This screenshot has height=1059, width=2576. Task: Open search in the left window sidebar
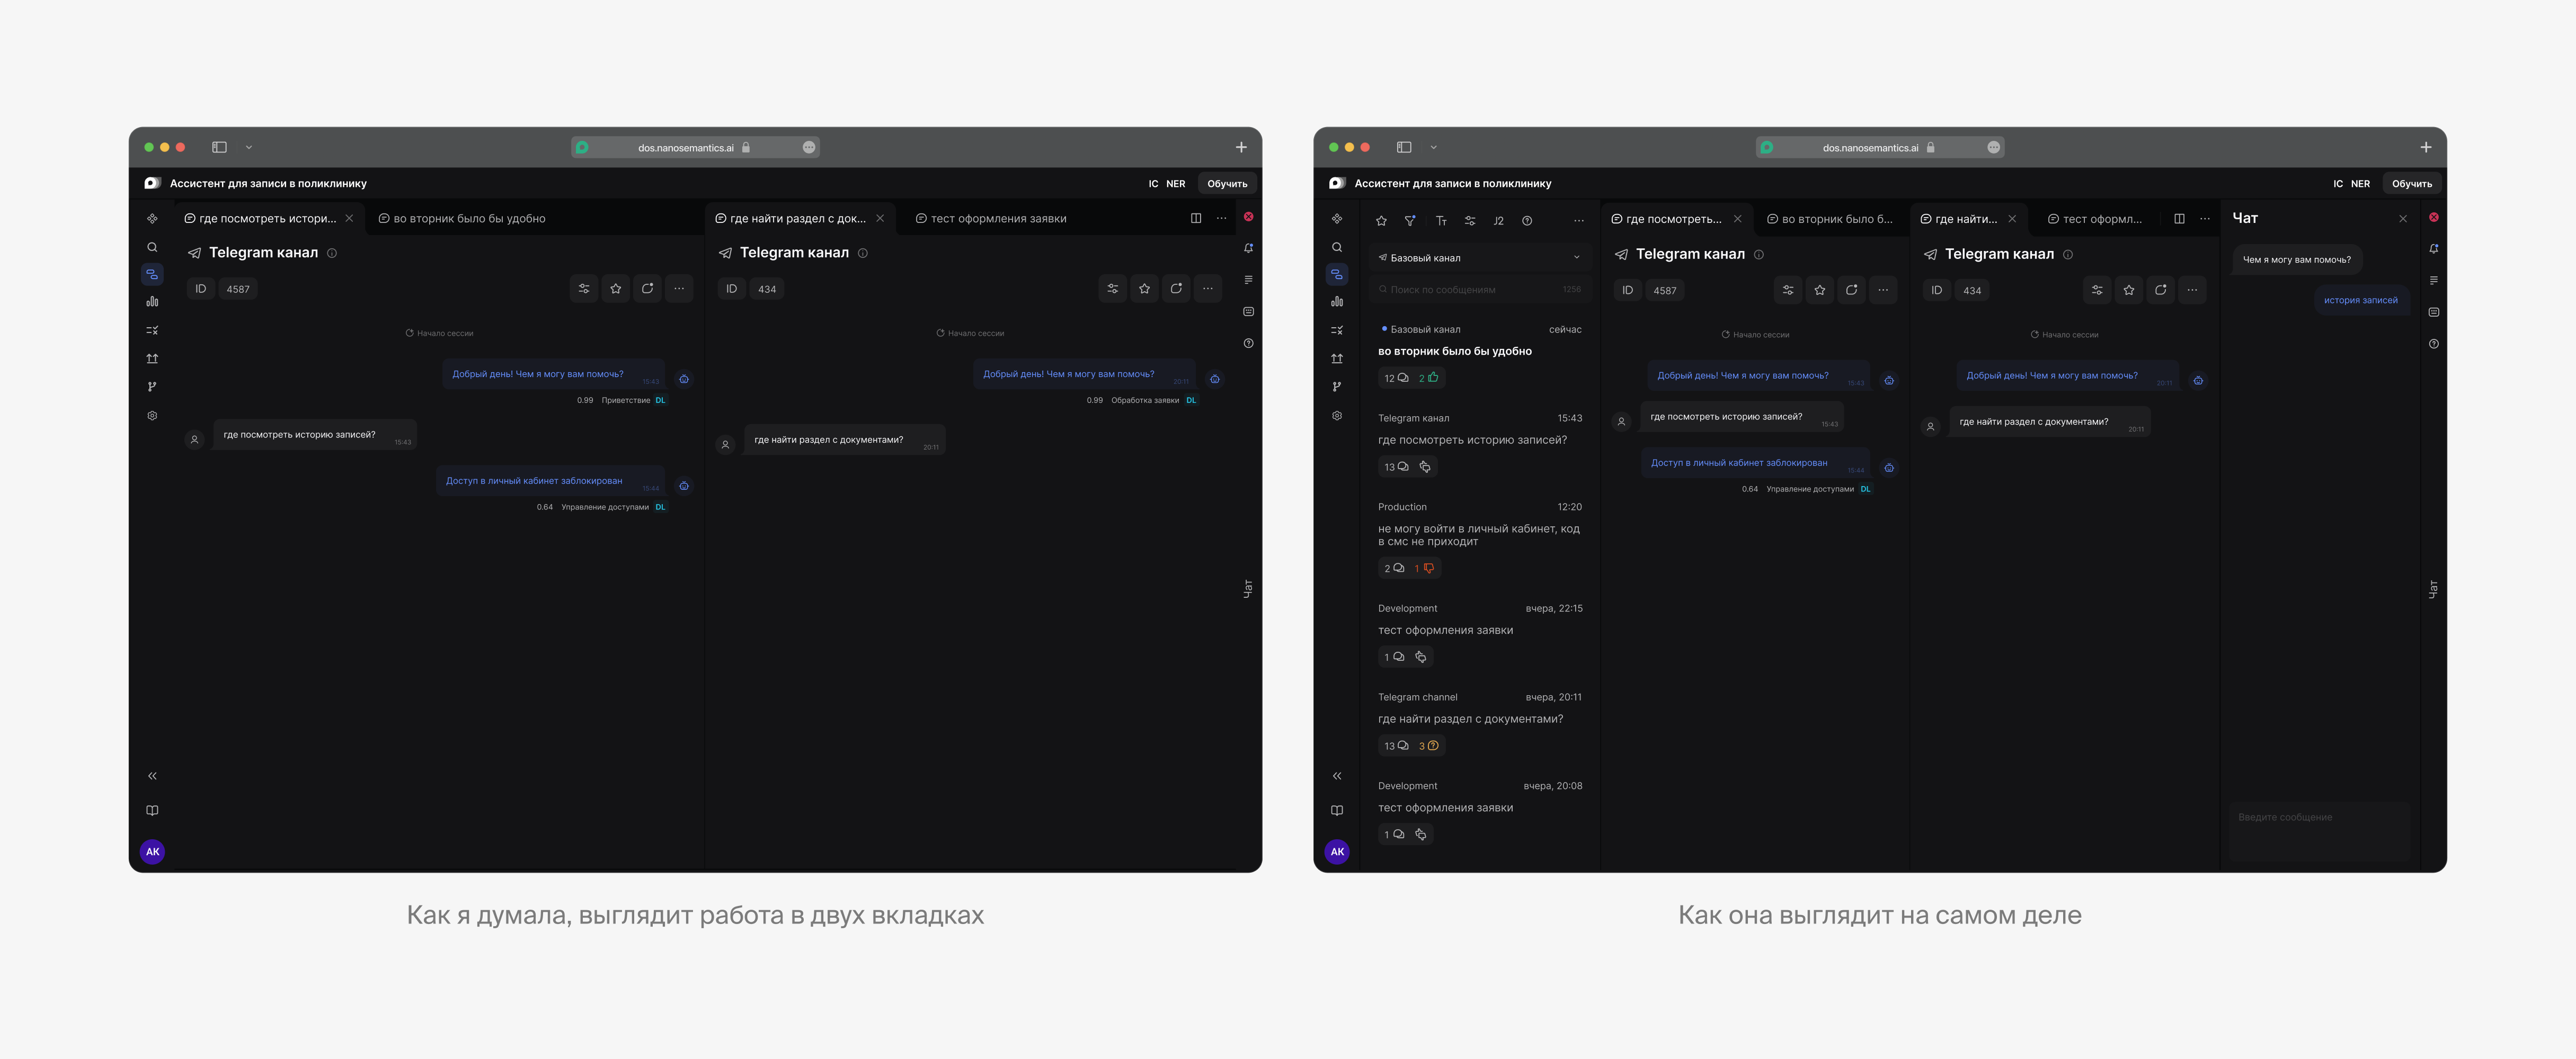152,247
